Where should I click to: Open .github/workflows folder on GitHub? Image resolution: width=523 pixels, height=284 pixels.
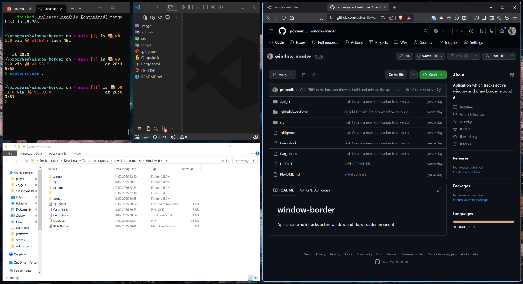[x=294, y=112]
